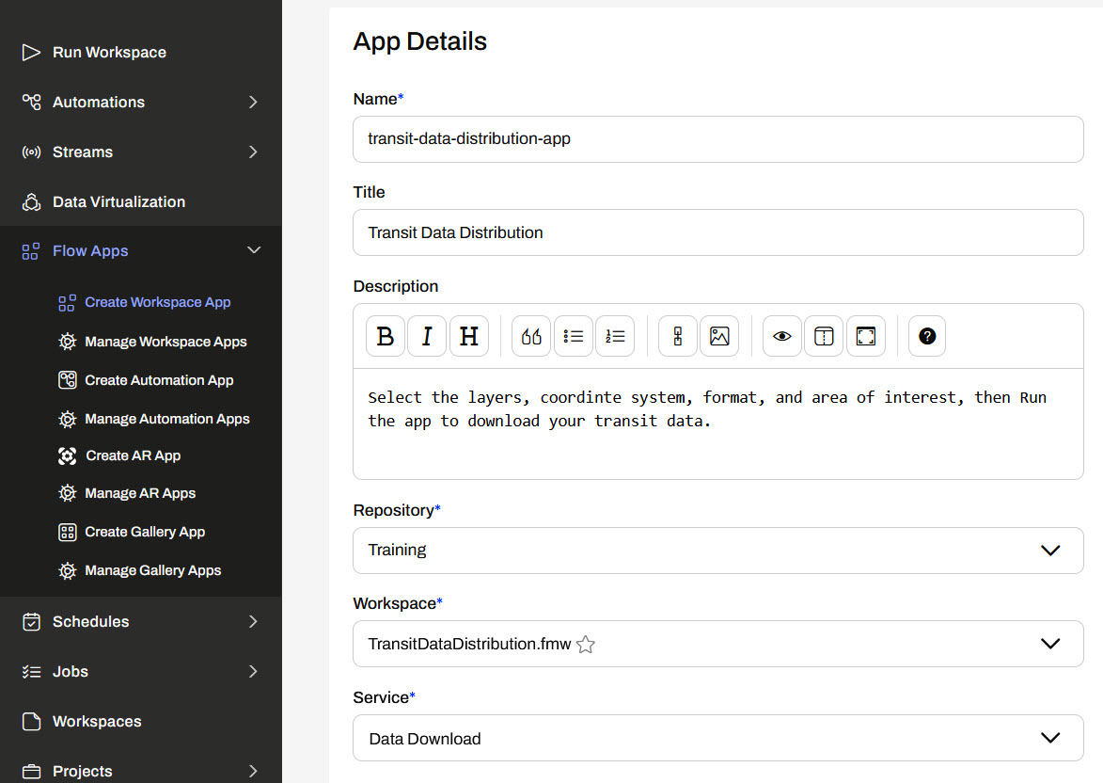Open the markdown help question icon
Image resolution: width=1103 pixels, height=783 pixels.
[927, 336]
